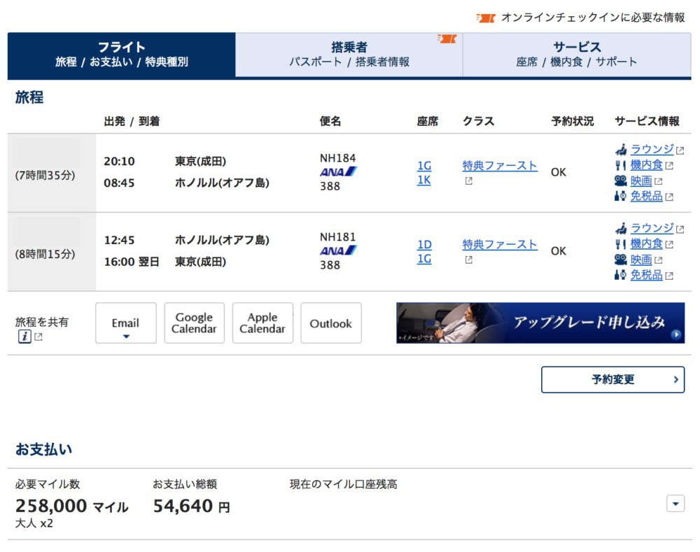Open the アップグレード申し込み banner

pos(540,323)
